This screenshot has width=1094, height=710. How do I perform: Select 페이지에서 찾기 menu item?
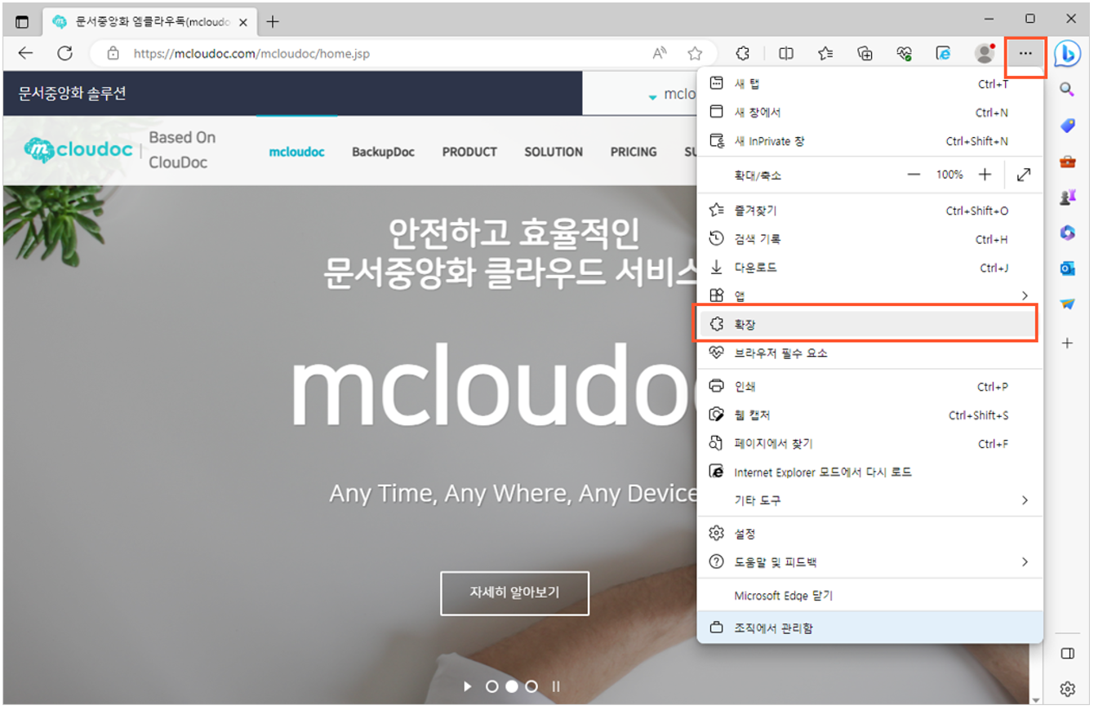point(869,444)
